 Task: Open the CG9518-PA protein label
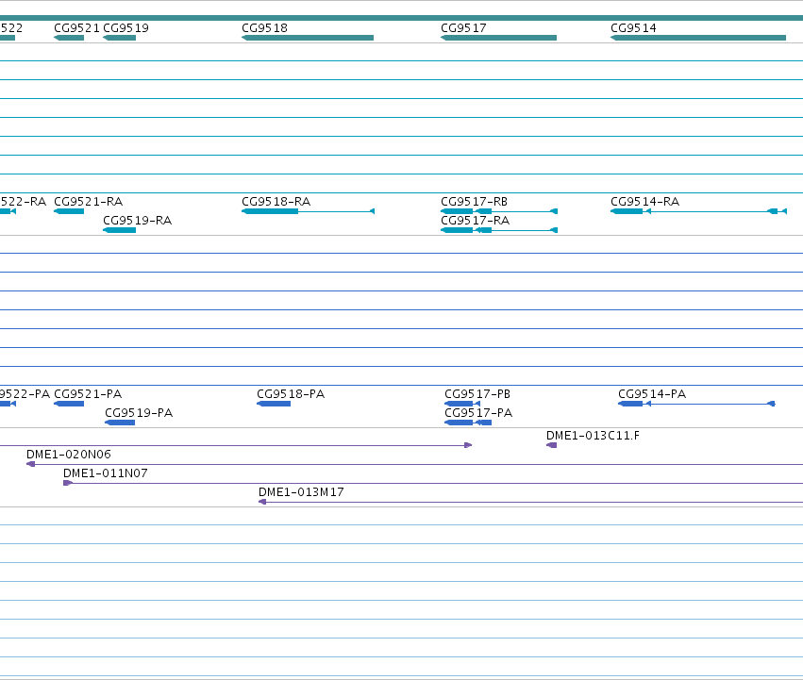click(x=291, y=394)
